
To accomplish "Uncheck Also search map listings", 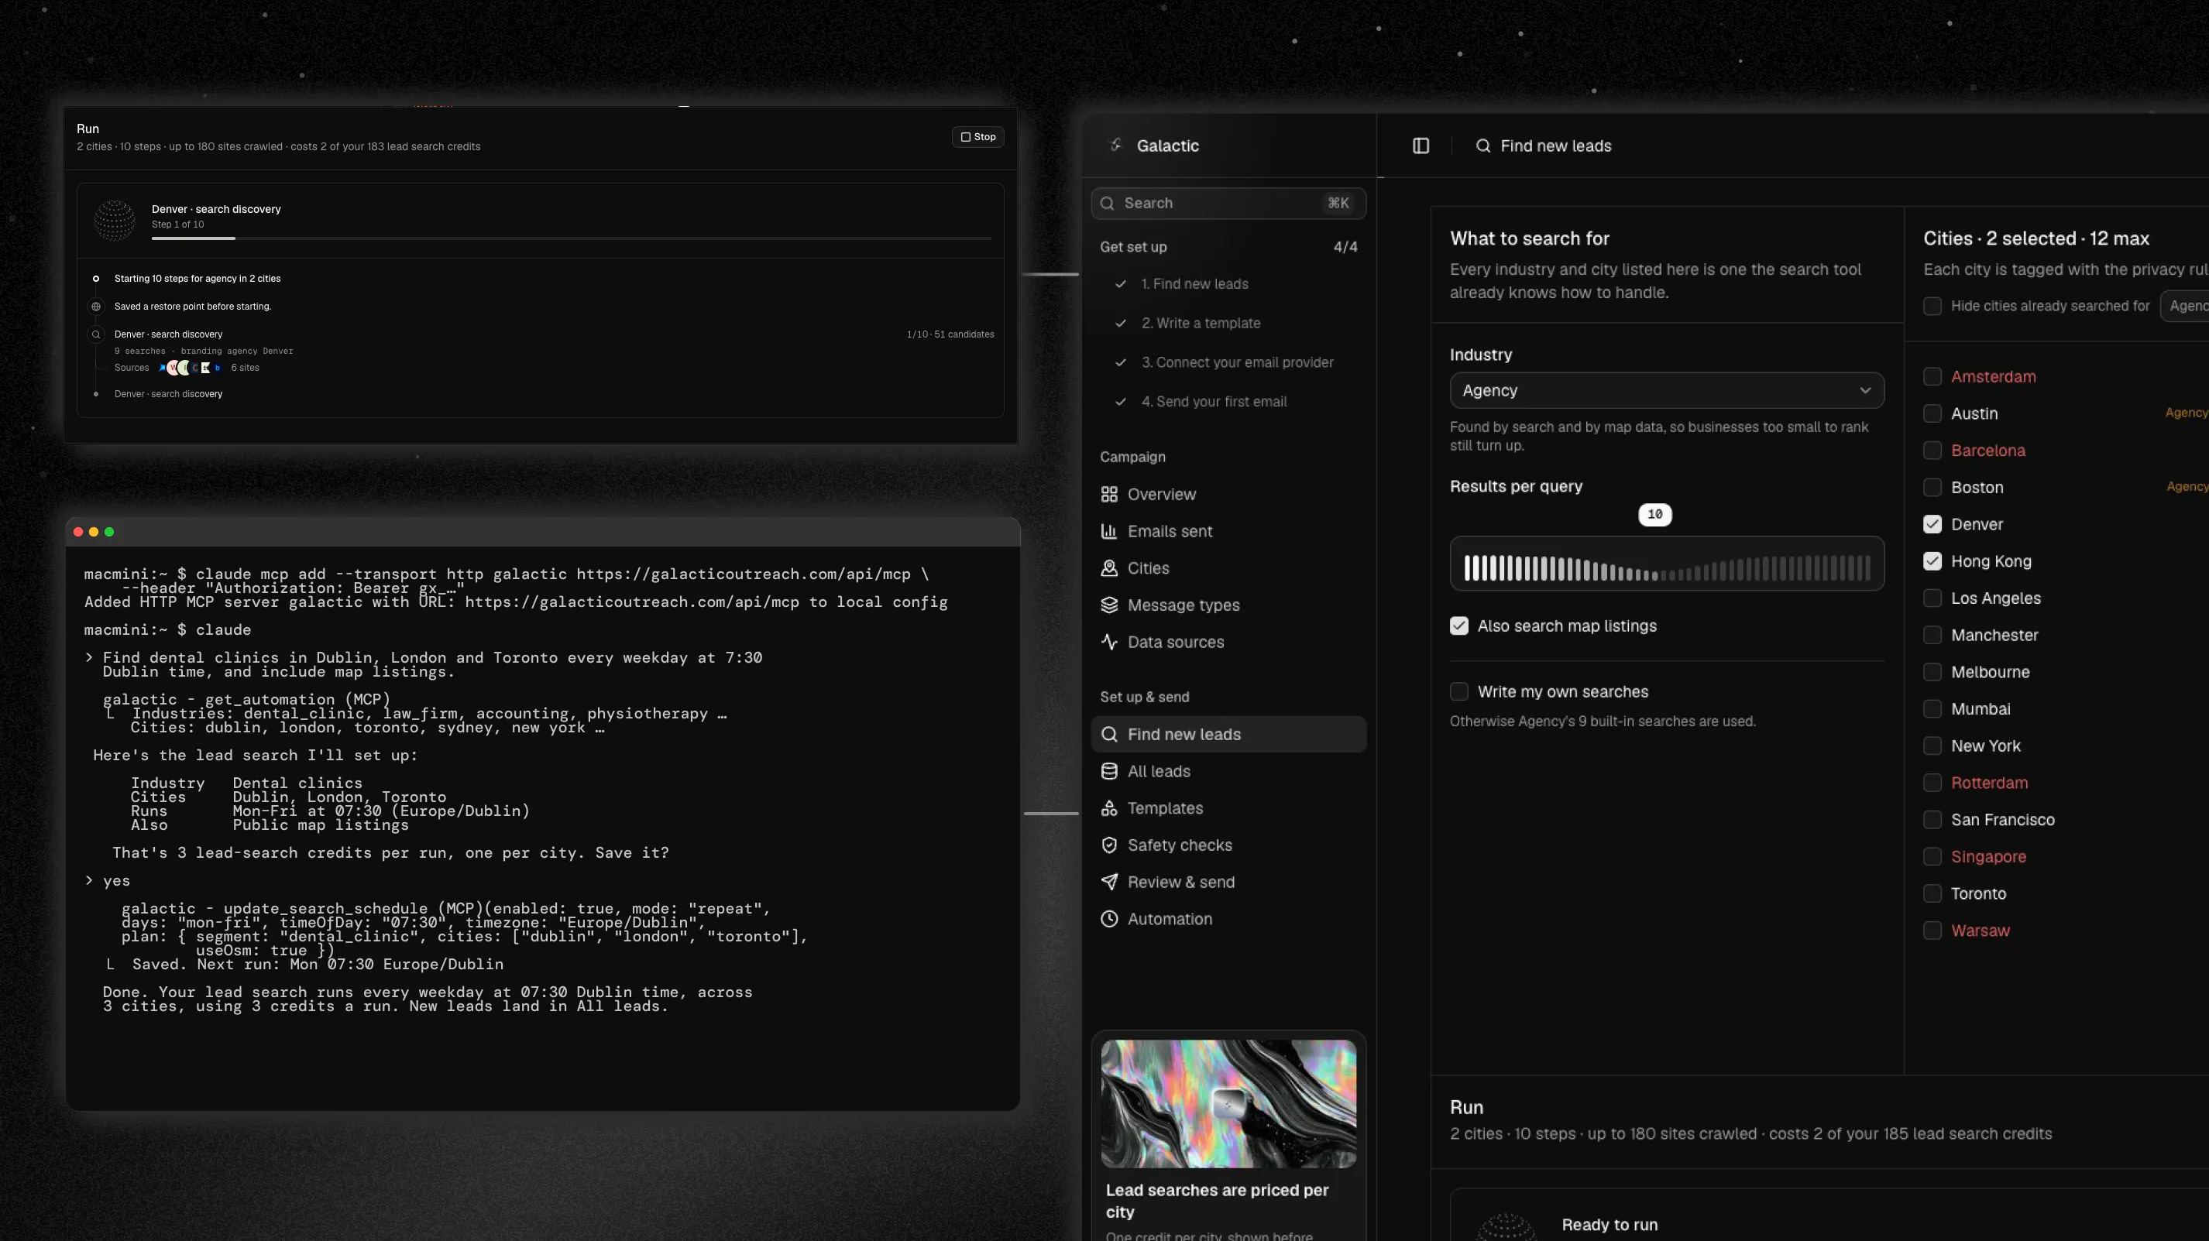I will pos(1458,626).
